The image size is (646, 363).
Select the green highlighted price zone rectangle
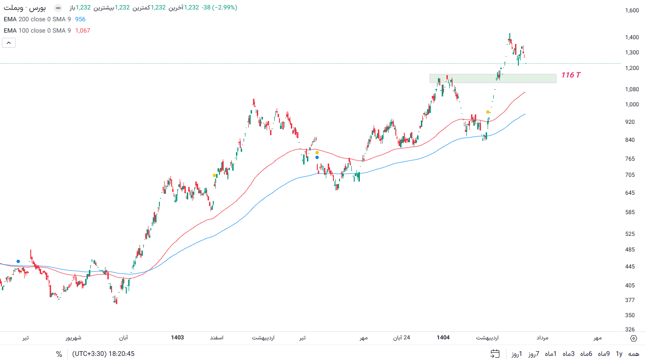(493, 78)
